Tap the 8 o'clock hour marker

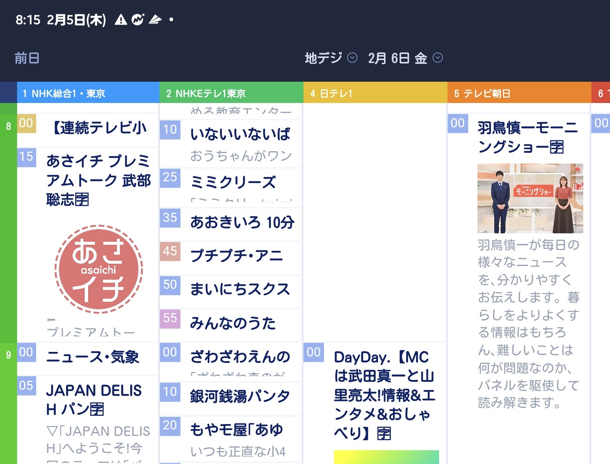click(x=8, y=126)
